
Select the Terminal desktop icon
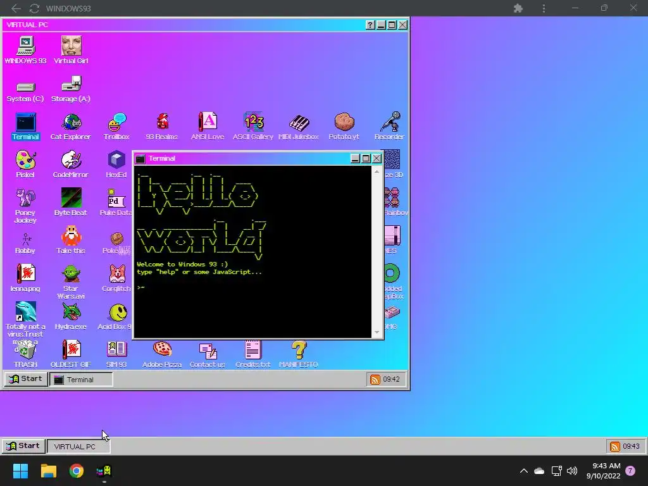coord(25,127)
